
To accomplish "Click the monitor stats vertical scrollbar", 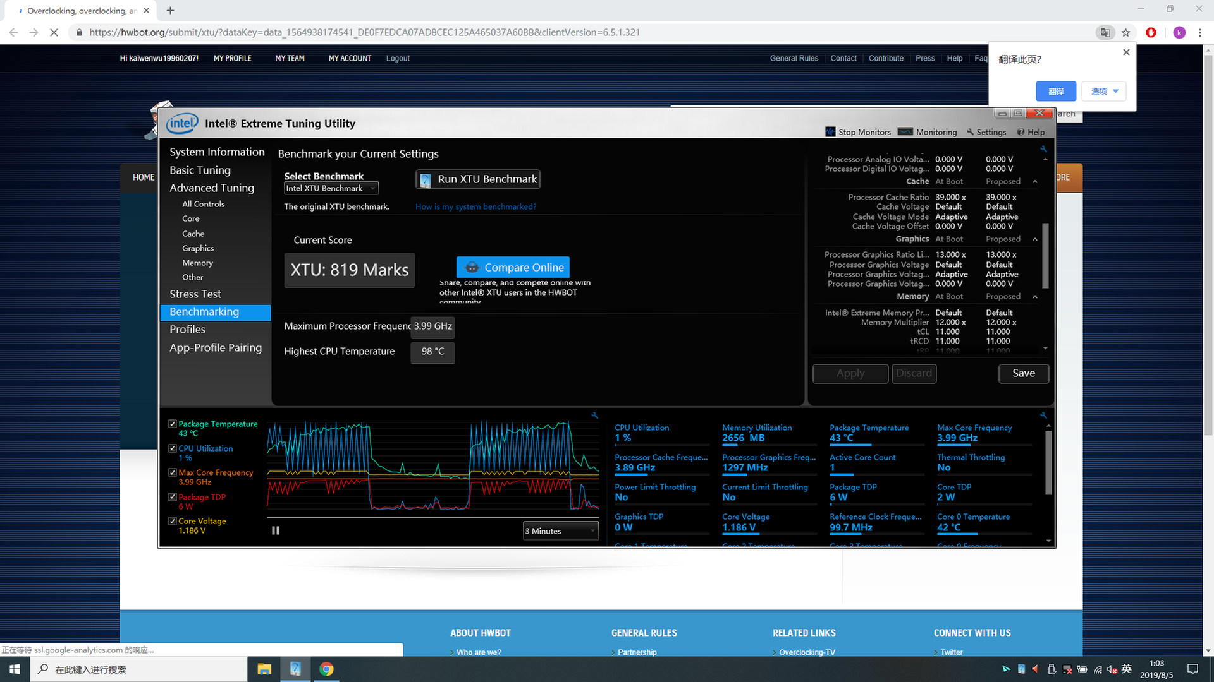I will click(x=1048, y=464).
